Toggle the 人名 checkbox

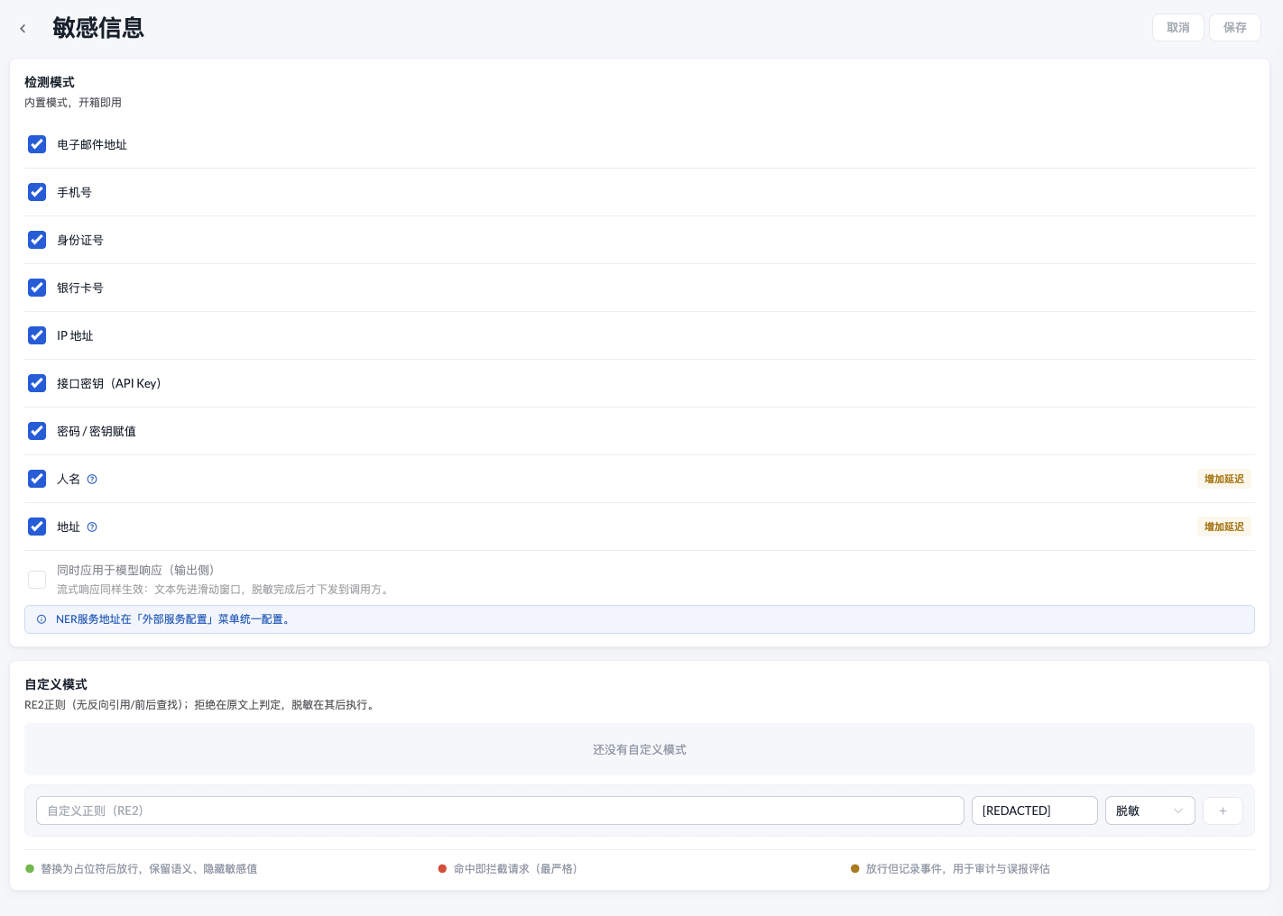coord(37,479)
